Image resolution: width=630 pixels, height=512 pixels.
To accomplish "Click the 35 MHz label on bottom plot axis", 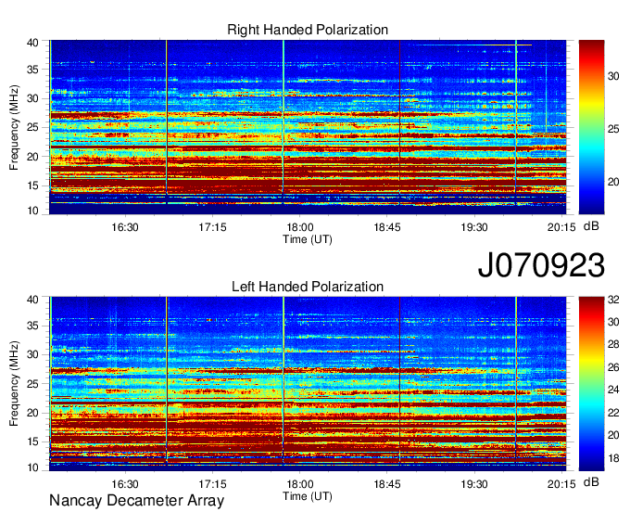I will point(32,326).
